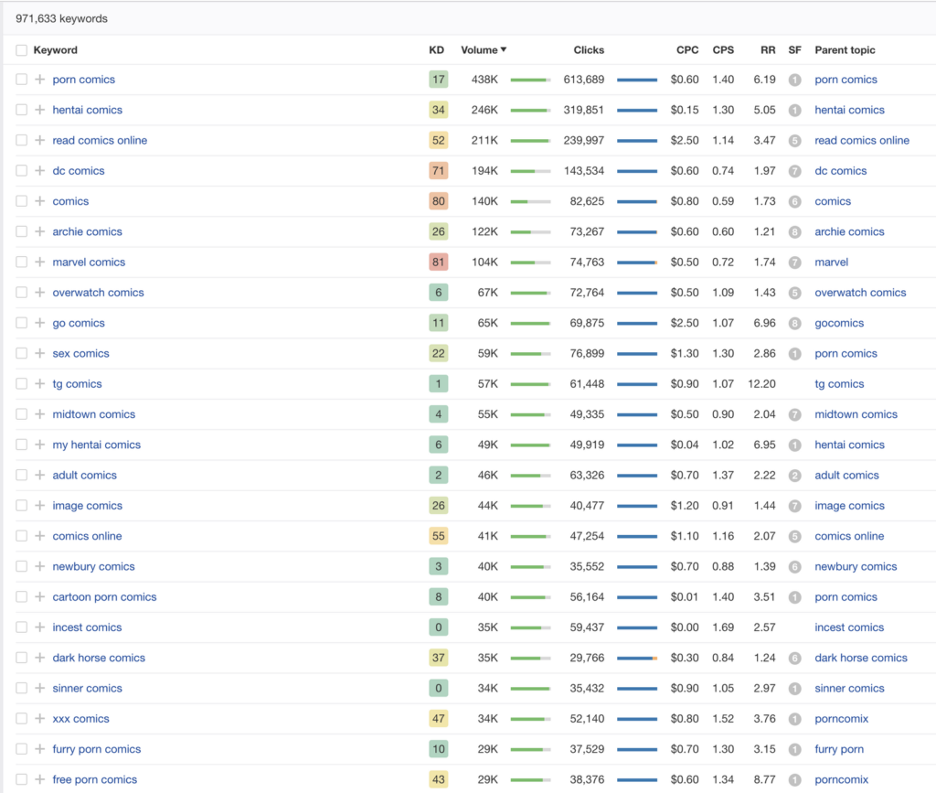Image resolution: width=936 pixels, height=793 pixels.
Task: Click the SF column header
Action: 794,50
